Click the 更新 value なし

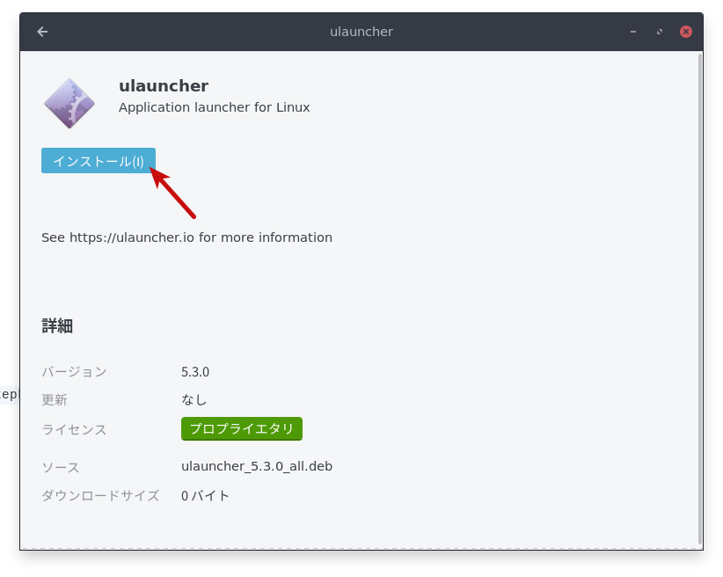(194, 399)
